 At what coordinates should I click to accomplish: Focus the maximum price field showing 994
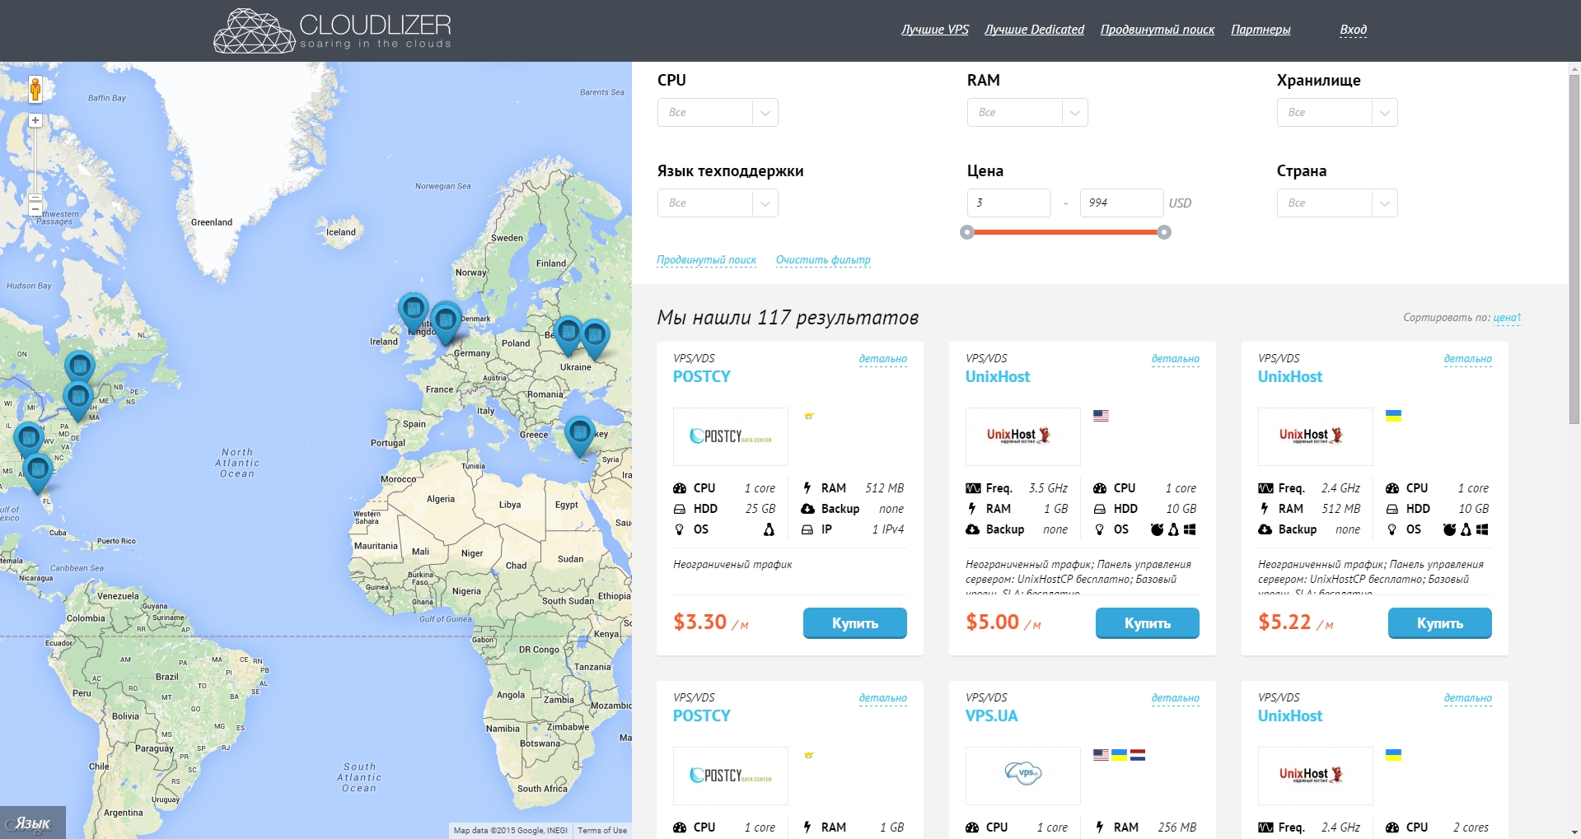(x=1122, y=203)
